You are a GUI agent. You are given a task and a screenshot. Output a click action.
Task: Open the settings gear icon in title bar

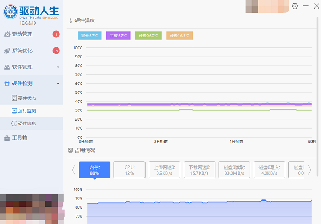click(295, 6)
